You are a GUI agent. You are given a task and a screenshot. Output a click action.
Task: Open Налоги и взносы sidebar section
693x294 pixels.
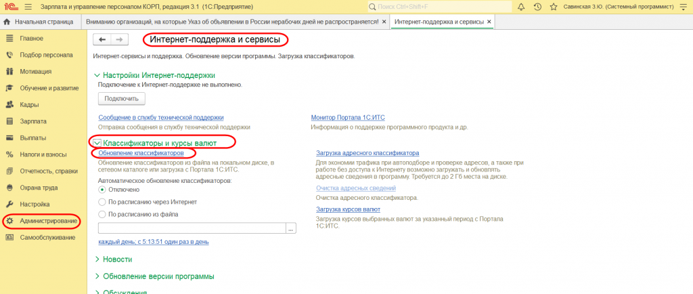(x=43, y=154)
